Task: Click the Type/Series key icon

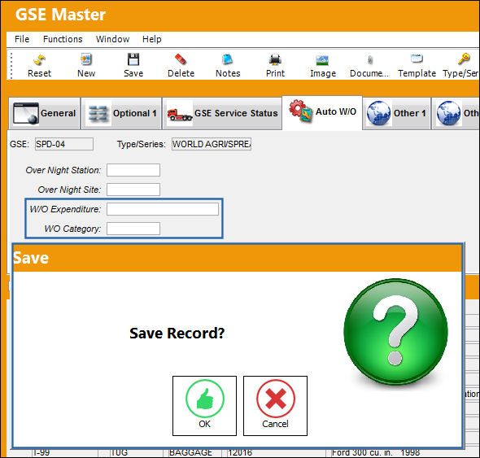Action: [464, 59]
